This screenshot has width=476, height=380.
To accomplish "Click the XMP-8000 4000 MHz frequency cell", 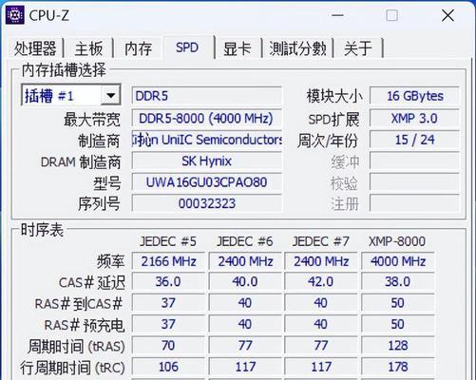I will pos(398,261).
